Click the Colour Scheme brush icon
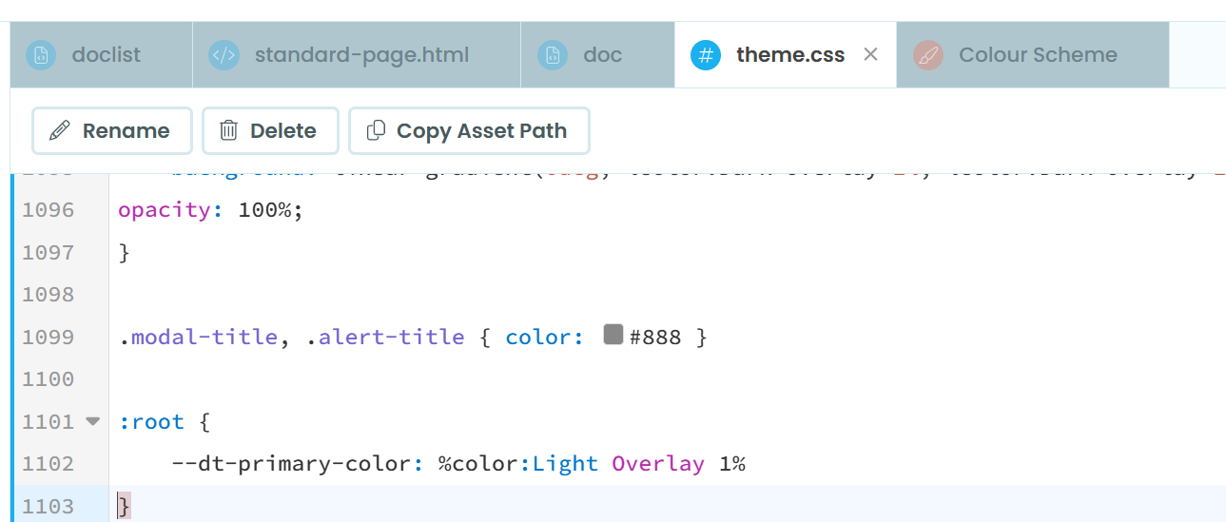This screenshot has height=522, width=1226. (927, 55)
